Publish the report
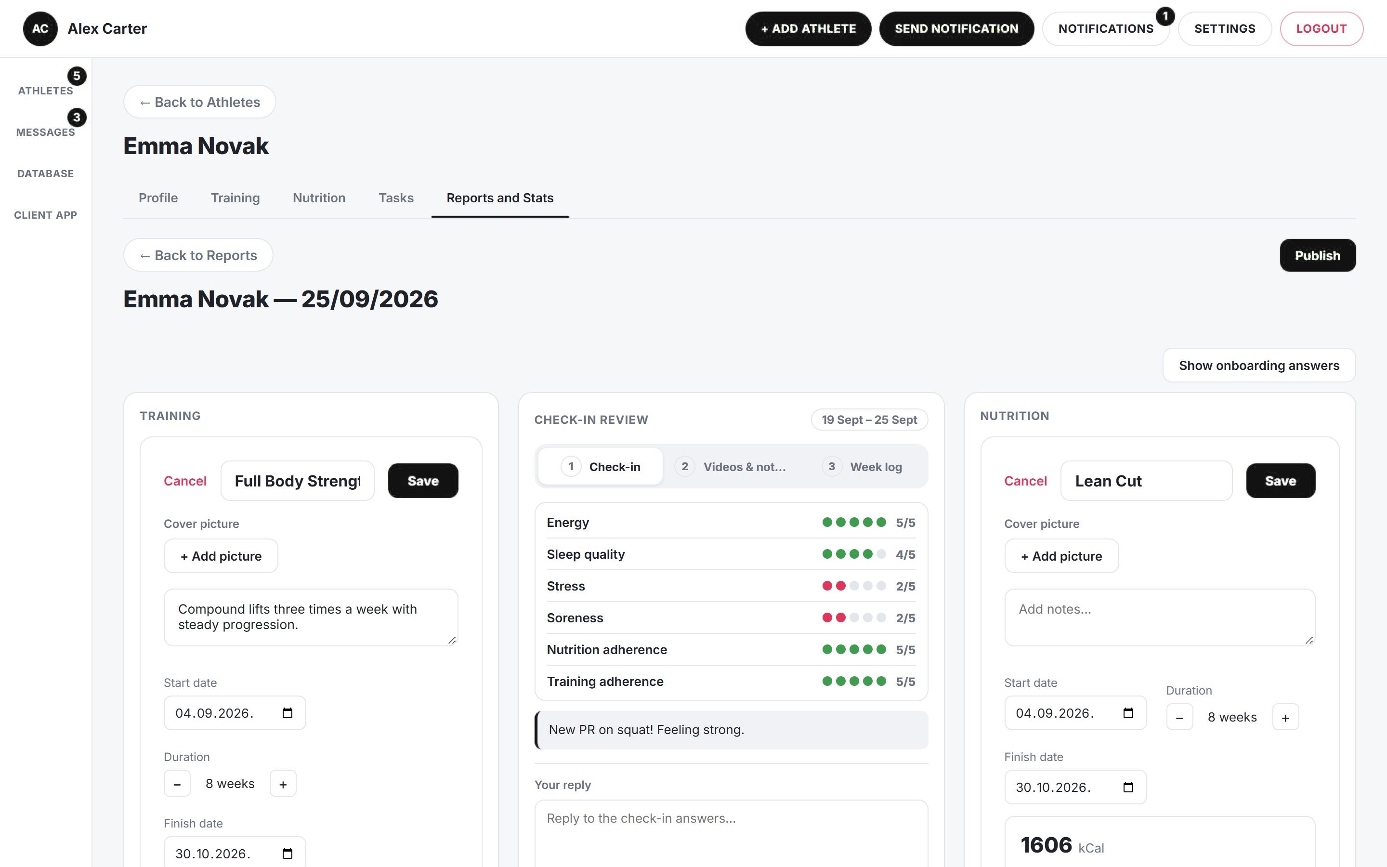 point(1317,255)
